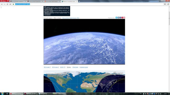Click the ISS live Earth video player
Screen dimensions: 170x95
tap(84, 42)
